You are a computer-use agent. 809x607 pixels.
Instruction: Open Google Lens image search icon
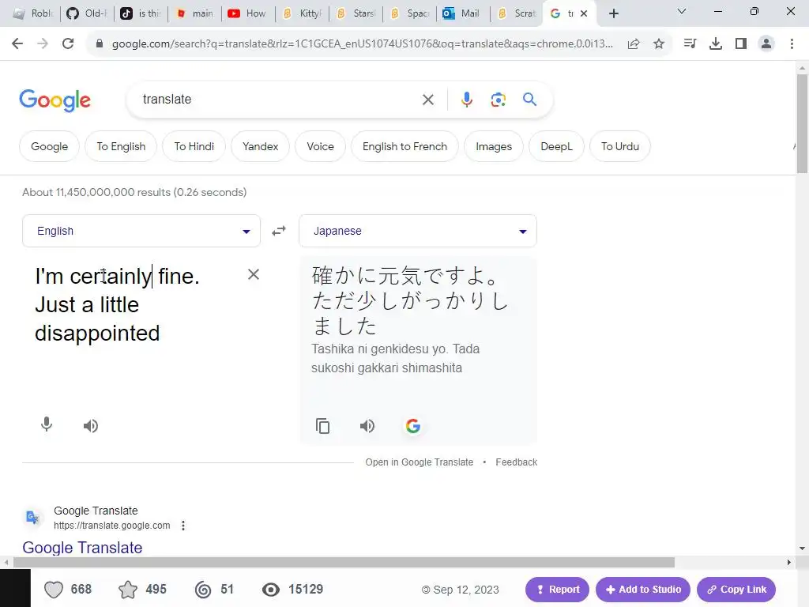coord(498,100)
